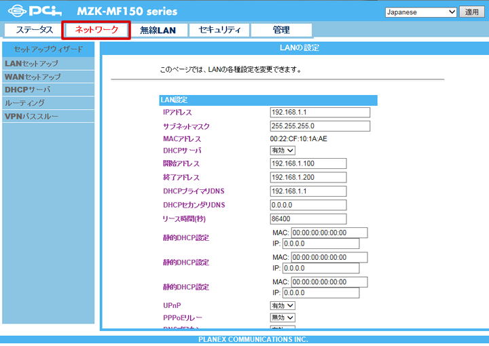The width and height of the screenshot is (489, 346).
Task: Click the page description sentence about LAN settings
Action: click(230, 70)
